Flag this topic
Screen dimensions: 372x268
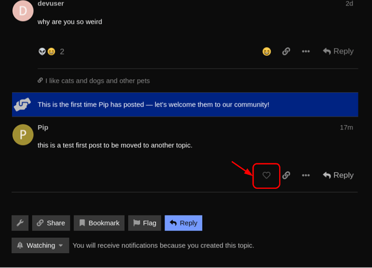pos(144,223)
